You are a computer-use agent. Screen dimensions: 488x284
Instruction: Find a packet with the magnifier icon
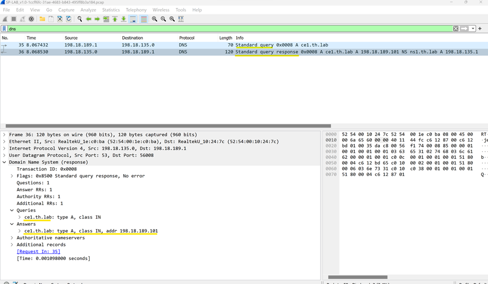[80, 19]
